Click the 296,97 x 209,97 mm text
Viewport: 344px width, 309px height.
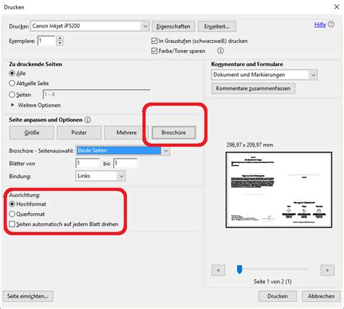[250, 145]
